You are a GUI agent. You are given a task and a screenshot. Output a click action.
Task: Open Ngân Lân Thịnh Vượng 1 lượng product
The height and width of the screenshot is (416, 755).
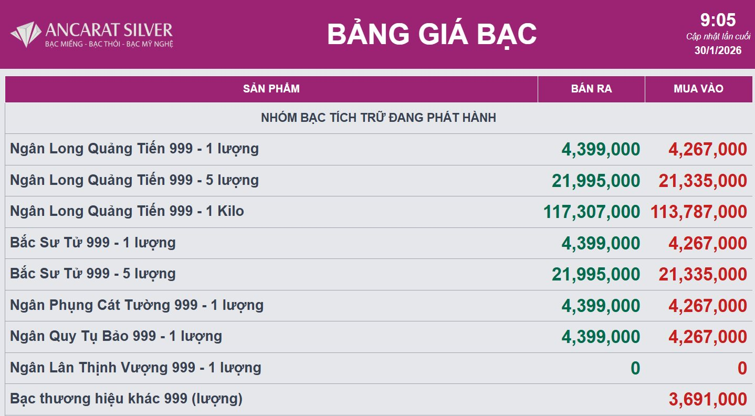(135, 368)
